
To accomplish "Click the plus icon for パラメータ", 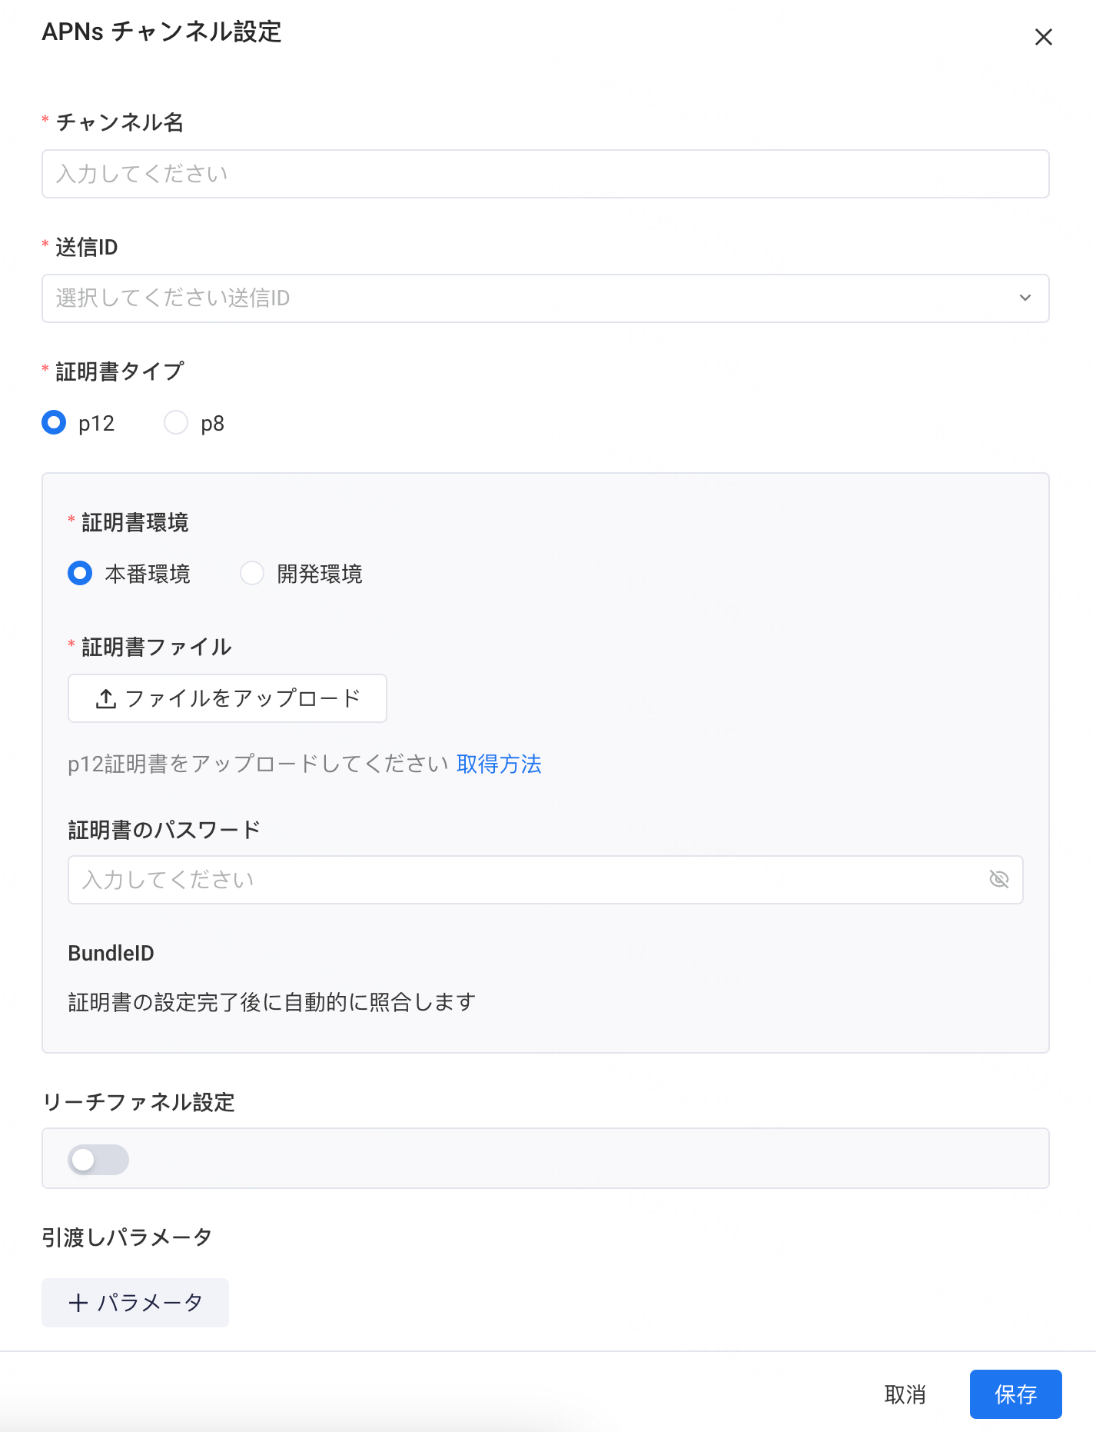I will click(78, 1303).
